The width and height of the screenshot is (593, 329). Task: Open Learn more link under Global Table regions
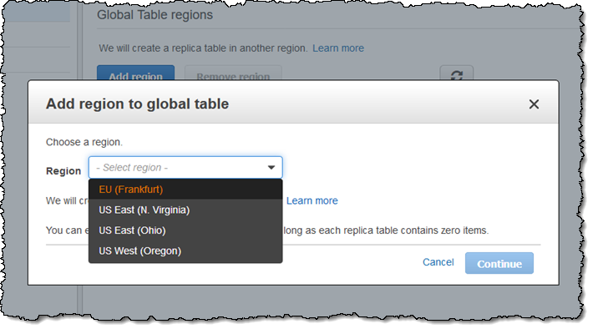[x=338, y=48]
